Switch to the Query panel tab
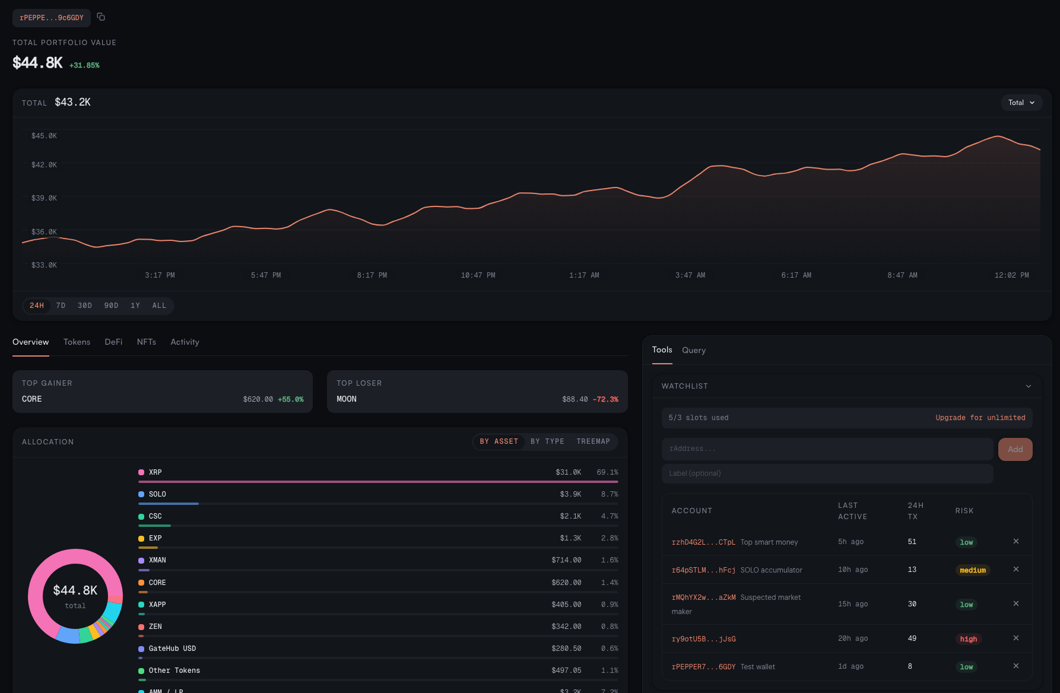This screenshot has height=693, width=1060. 694,351
